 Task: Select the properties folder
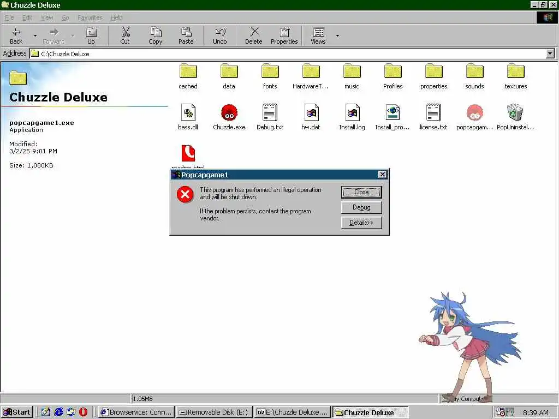(x=433, y=76)
